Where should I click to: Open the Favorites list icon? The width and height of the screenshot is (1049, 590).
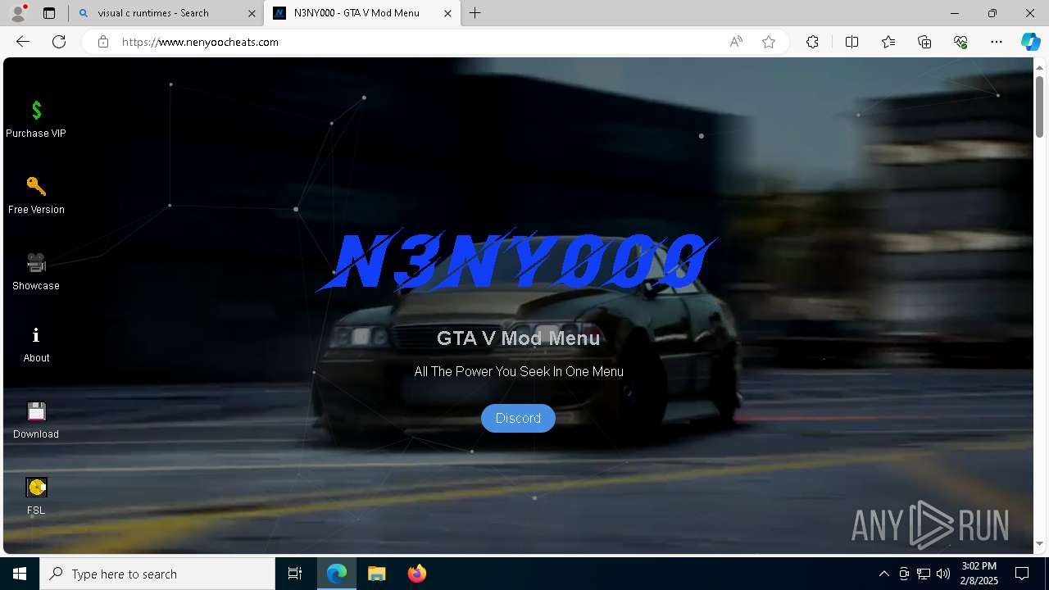coord(888,42)
